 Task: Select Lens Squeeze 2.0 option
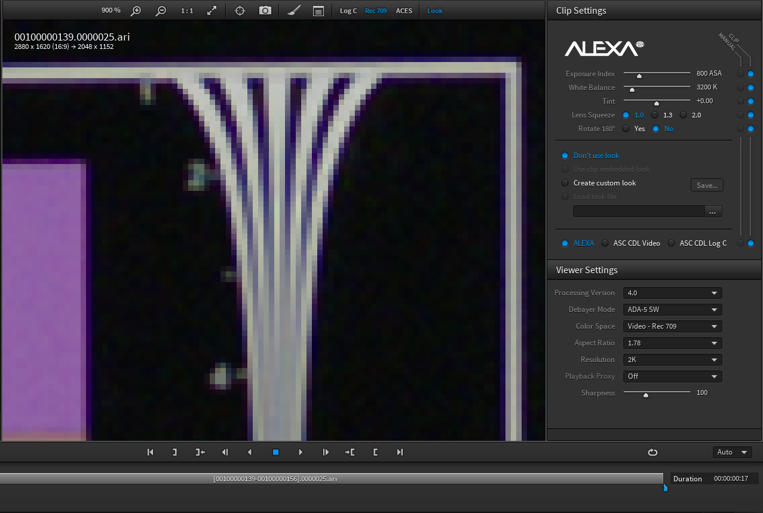pos(684,115)
